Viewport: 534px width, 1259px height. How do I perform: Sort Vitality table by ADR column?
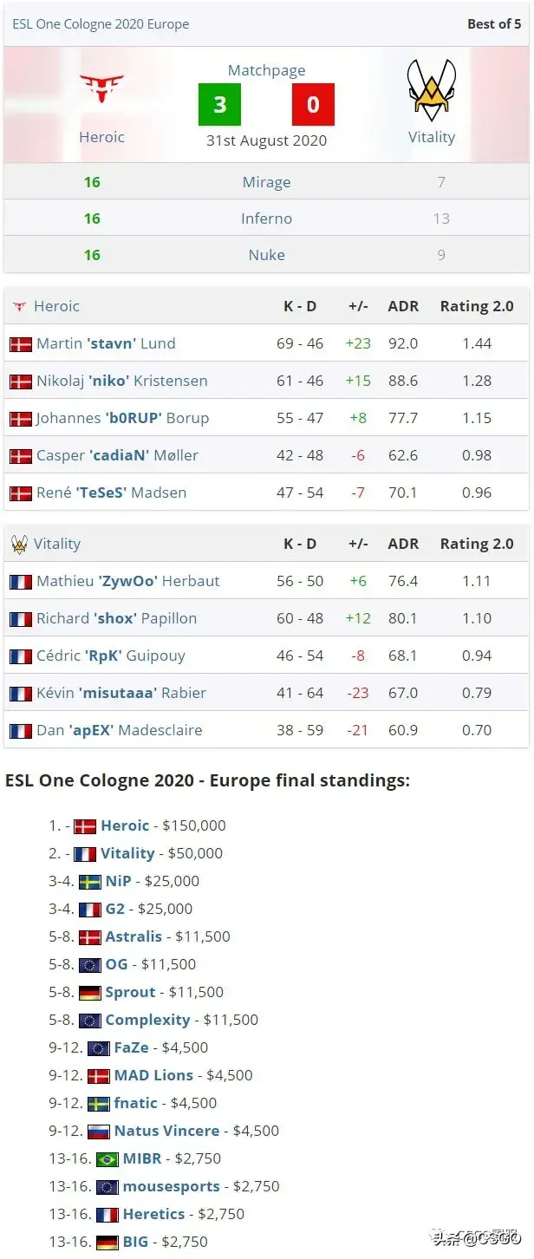[403, 544]
